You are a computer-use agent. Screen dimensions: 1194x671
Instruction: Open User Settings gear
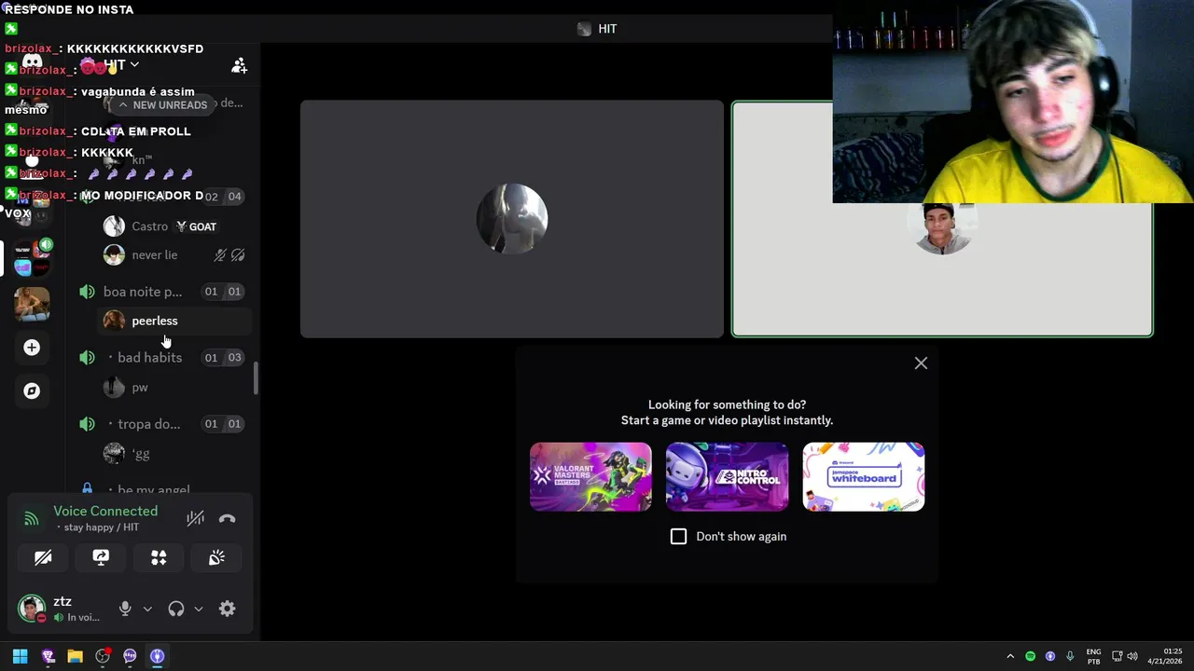(x=227, y=609)
